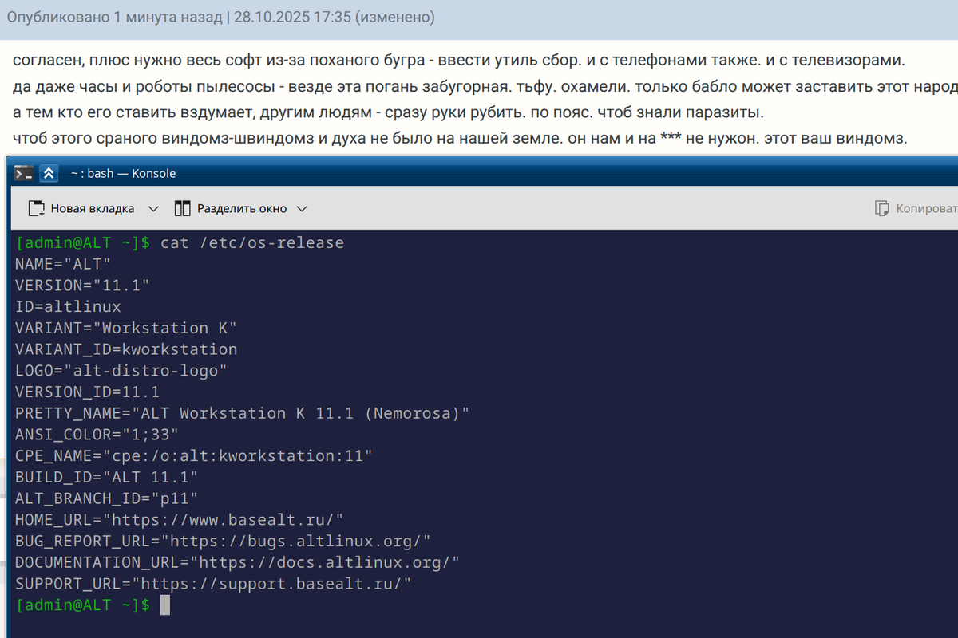
Task: Expand the Новая вкладка dropdown arrow
Action: click(153, 209)
